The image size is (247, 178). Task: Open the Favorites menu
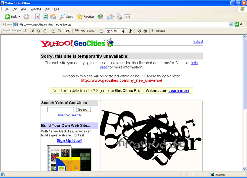coord(35,9)
